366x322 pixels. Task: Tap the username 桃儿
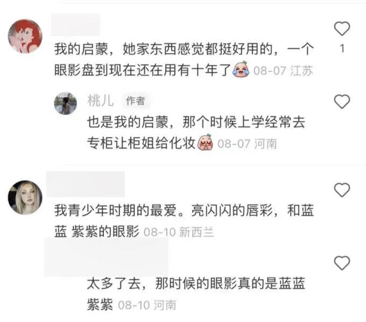click(x=101, y=101)
